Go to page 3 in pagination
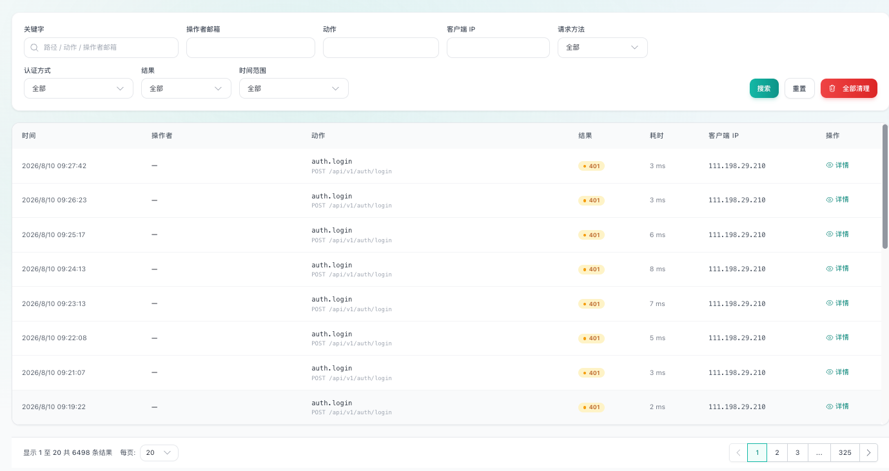889x471 pixels. pyautogui.click(x=797, y=453)
